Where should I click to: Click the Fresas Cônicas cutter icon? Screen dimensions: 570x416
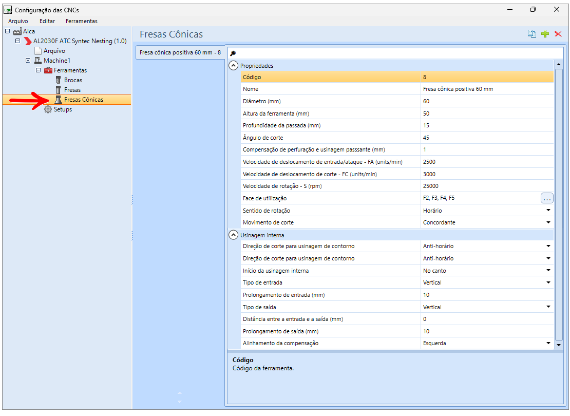tap(58, 100)
